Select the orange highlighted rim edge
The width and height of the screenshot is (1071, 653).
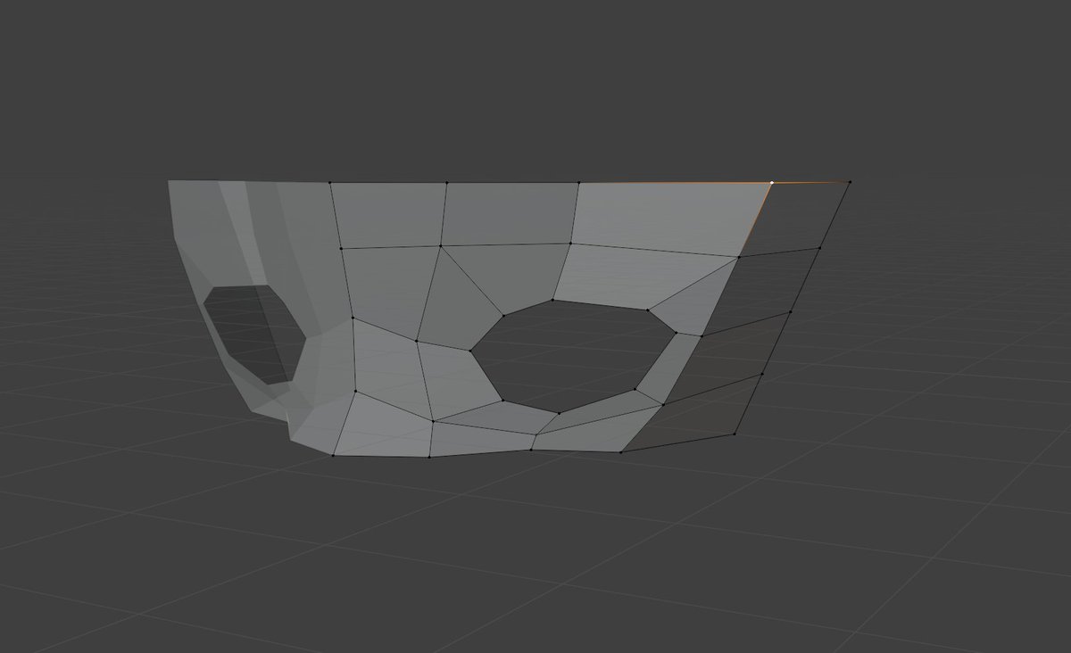pos(676,183)
